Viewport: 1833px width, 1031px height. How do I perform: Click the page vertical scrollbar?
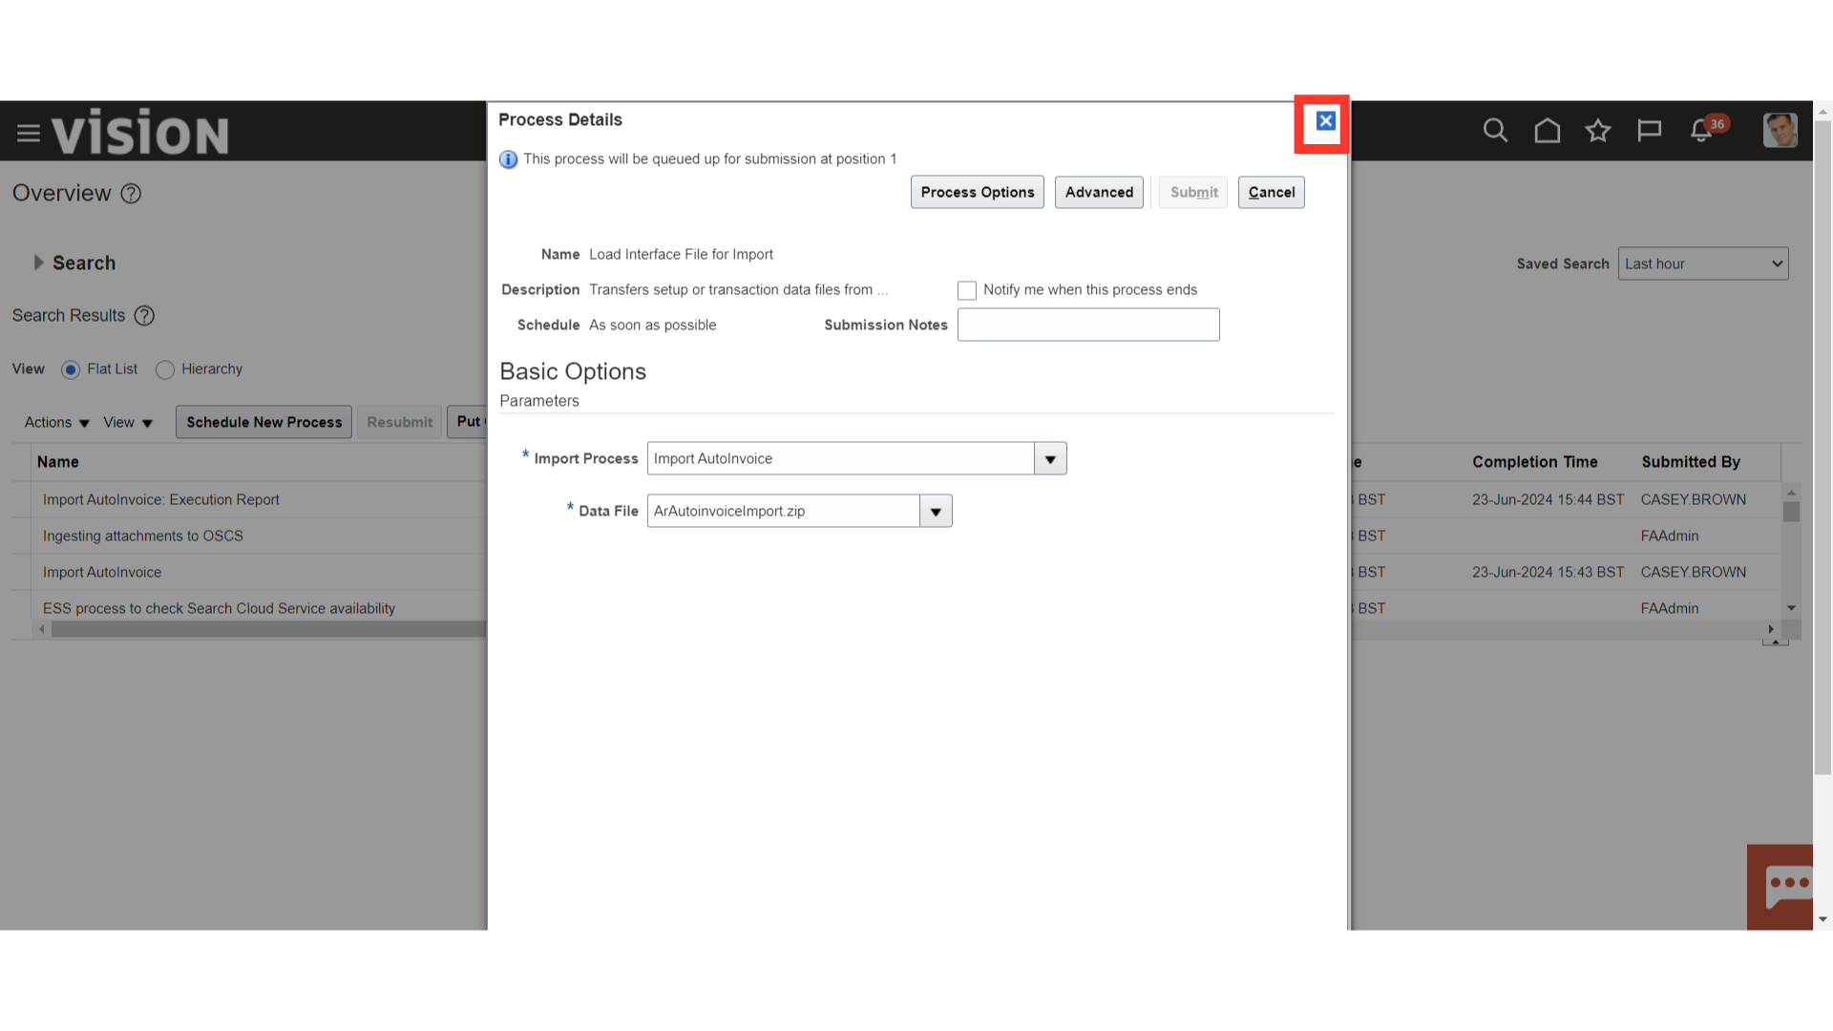1822,447
